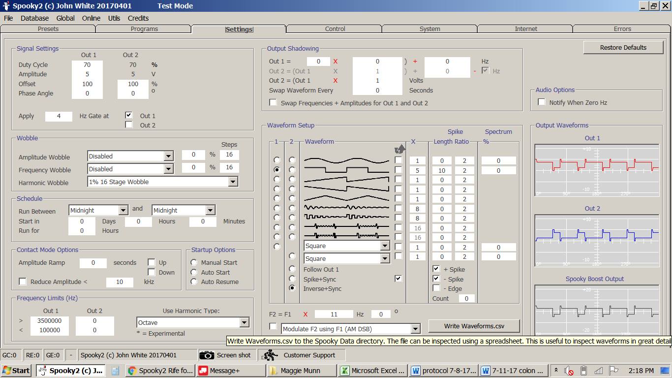Screen dimensions: 672x378
Task: Open the File menu
Action: pos(8,18)
